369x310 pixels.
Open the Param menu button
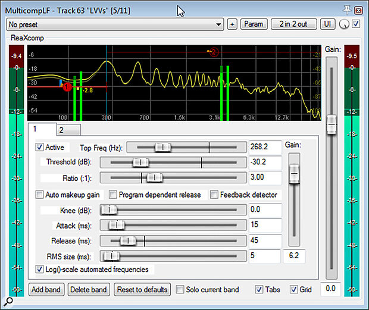click(254, 24)
